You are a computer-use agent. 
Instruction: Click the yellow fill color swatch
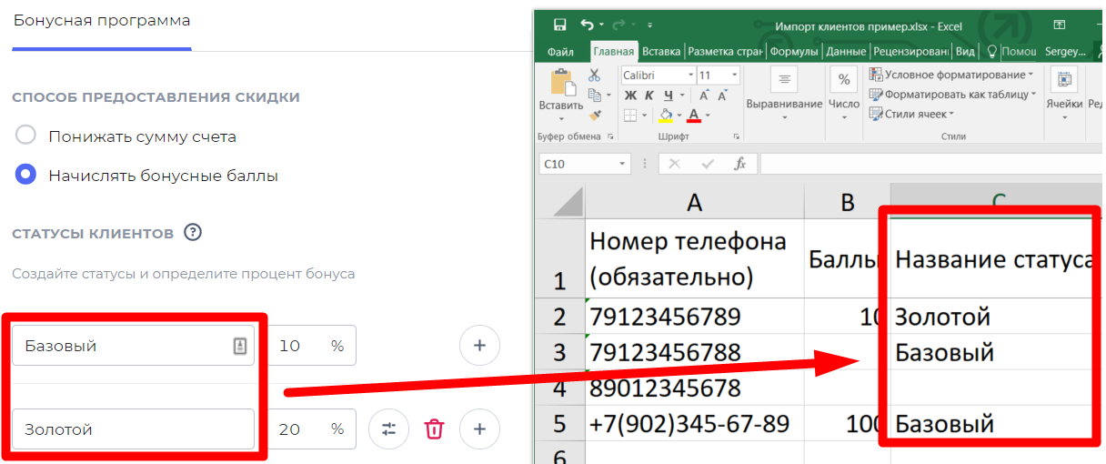click(666, 116)
